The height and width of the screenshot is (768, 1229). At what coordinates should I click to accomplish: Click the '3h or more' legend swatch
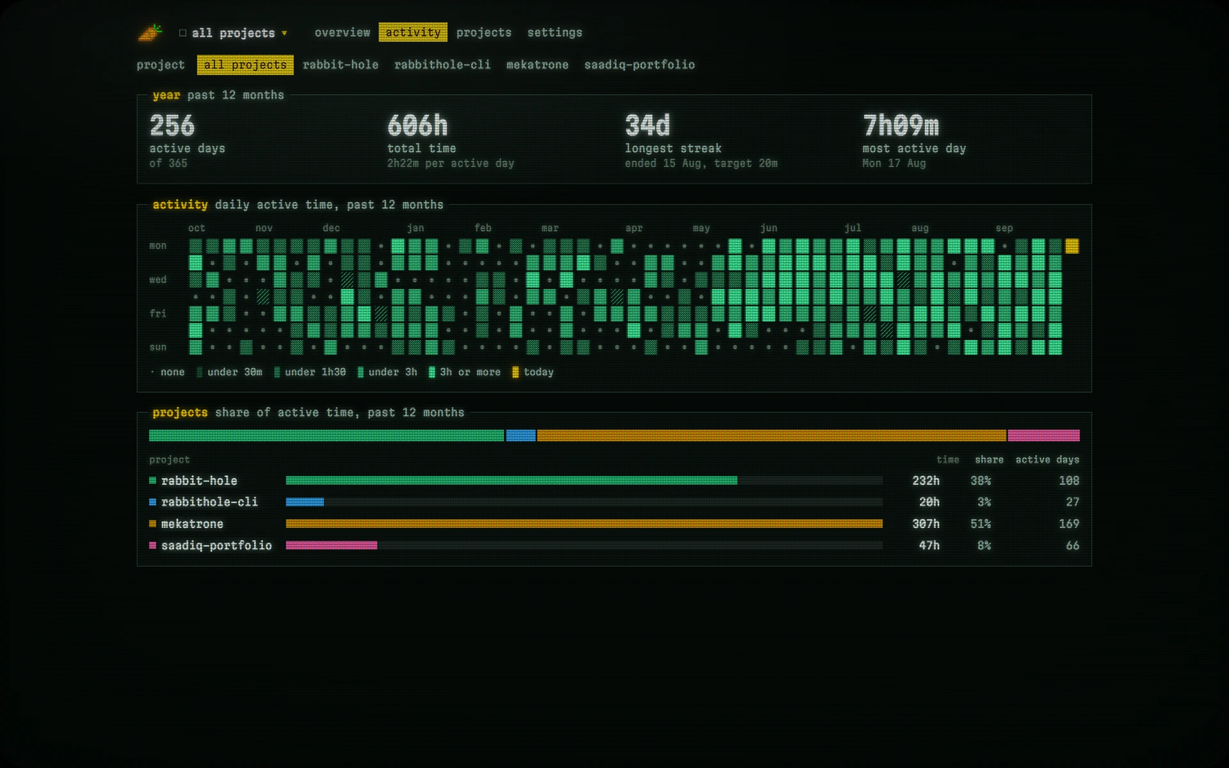[x=431, y=372]
